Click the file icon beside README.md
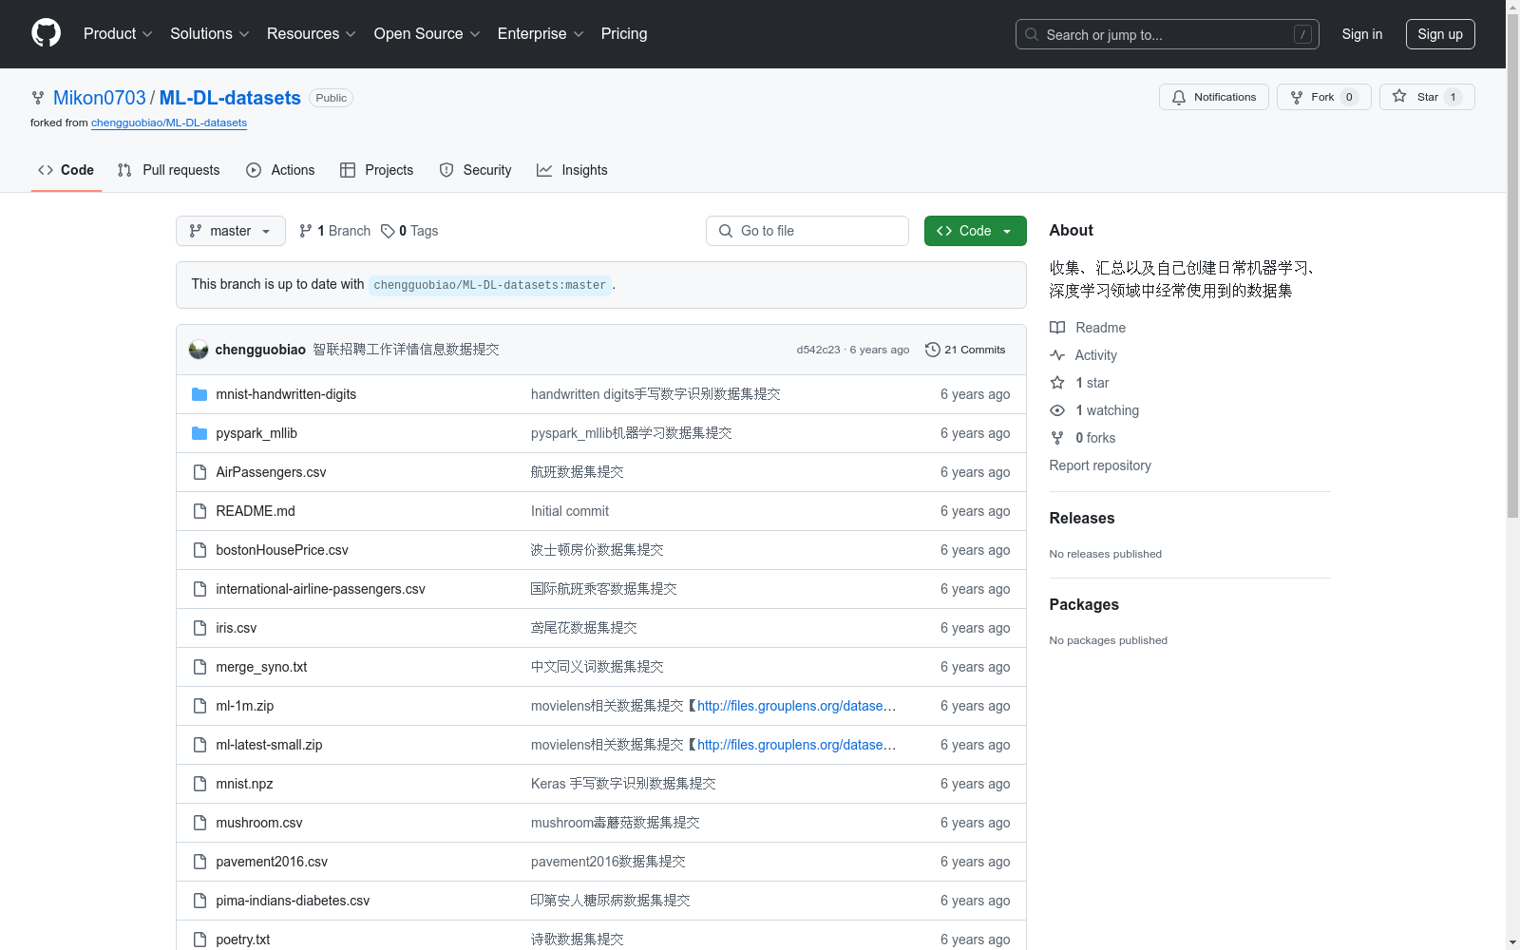This screenshot has width=1520, height=950. click(199, 511)
